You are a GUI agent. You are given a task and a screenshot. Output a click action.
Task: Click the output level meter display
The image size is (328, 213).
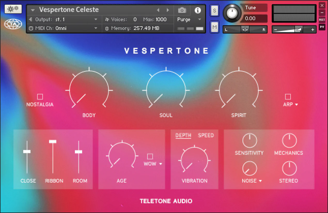pos(294,13)
